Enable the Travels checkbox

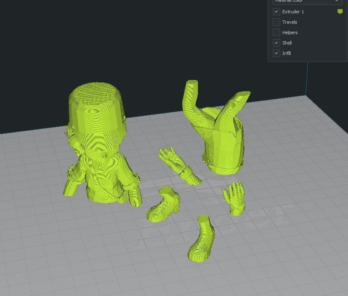click(x=276, y=22)
